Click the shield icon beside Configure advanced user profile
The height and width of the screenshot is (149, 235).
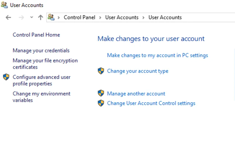pos(6,77)
